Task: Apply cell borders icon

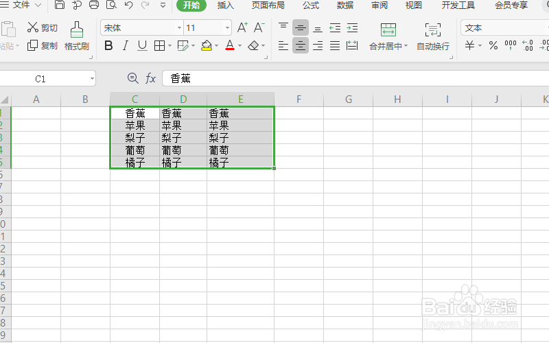Action: (160, 45)
